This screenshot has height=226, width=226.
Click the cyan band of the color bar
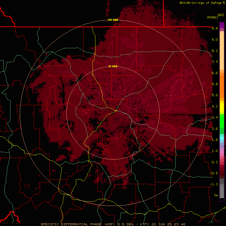[x=222, y=138]
